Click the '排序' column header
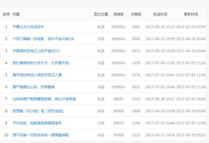 [6, 14]
